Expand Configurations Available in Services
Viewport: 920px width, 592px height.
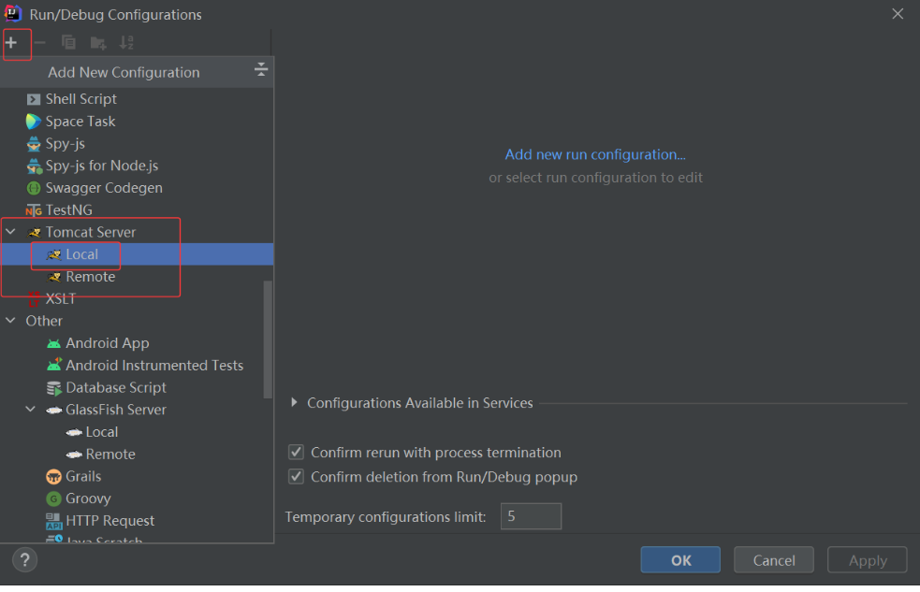point(295,403)
